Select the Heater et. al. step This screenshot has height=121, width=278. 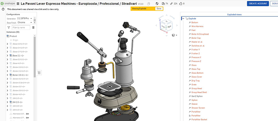click(197, 42)
